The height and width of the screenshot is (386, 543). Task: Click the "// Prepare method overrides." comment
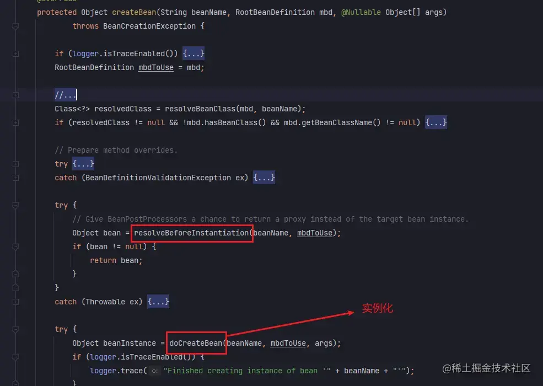point(116,151)
